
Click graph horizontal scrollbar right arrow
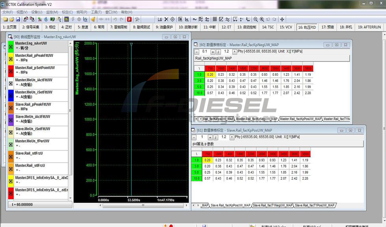186,205
